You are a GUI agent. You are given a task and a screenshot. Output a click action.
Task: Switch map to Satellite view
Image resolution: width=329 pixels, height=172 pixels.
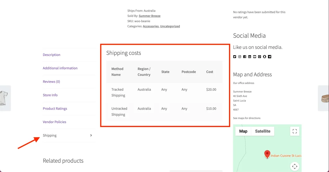pos(263,131)
